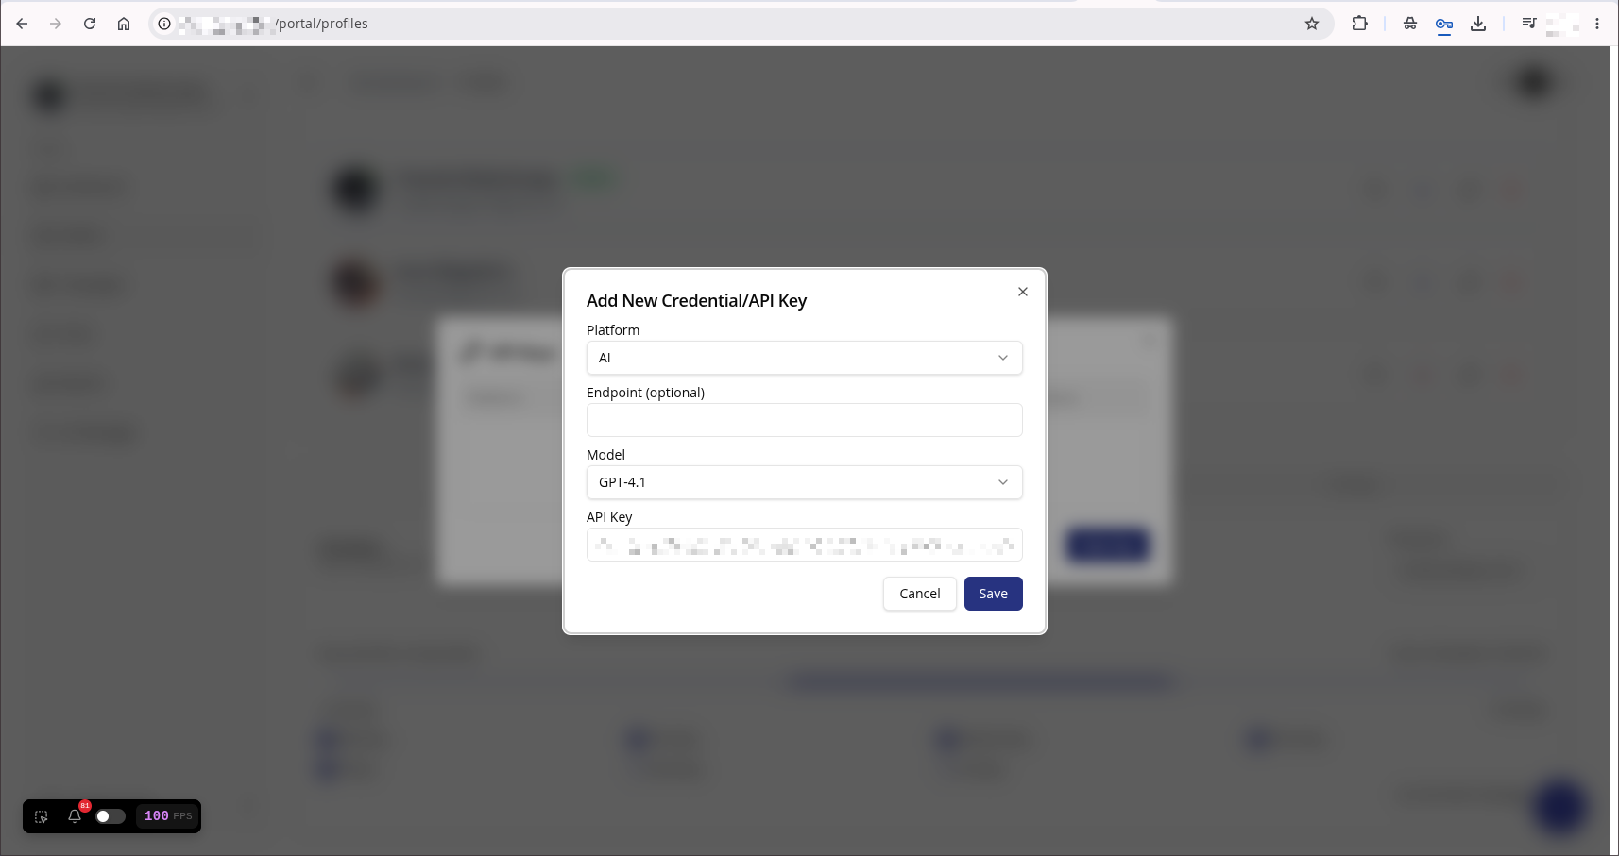View site information in address bar
Image resolution: width=1619 pixels, height=856 pixels.
pyautogui.click(x=164, y=24)
